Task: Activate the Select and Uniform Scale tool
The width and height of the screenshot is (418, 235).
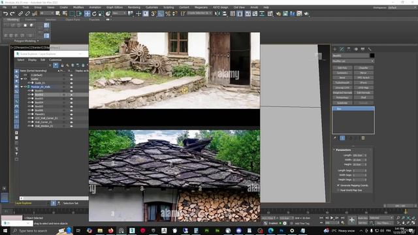Action: (x=101, y=14)
